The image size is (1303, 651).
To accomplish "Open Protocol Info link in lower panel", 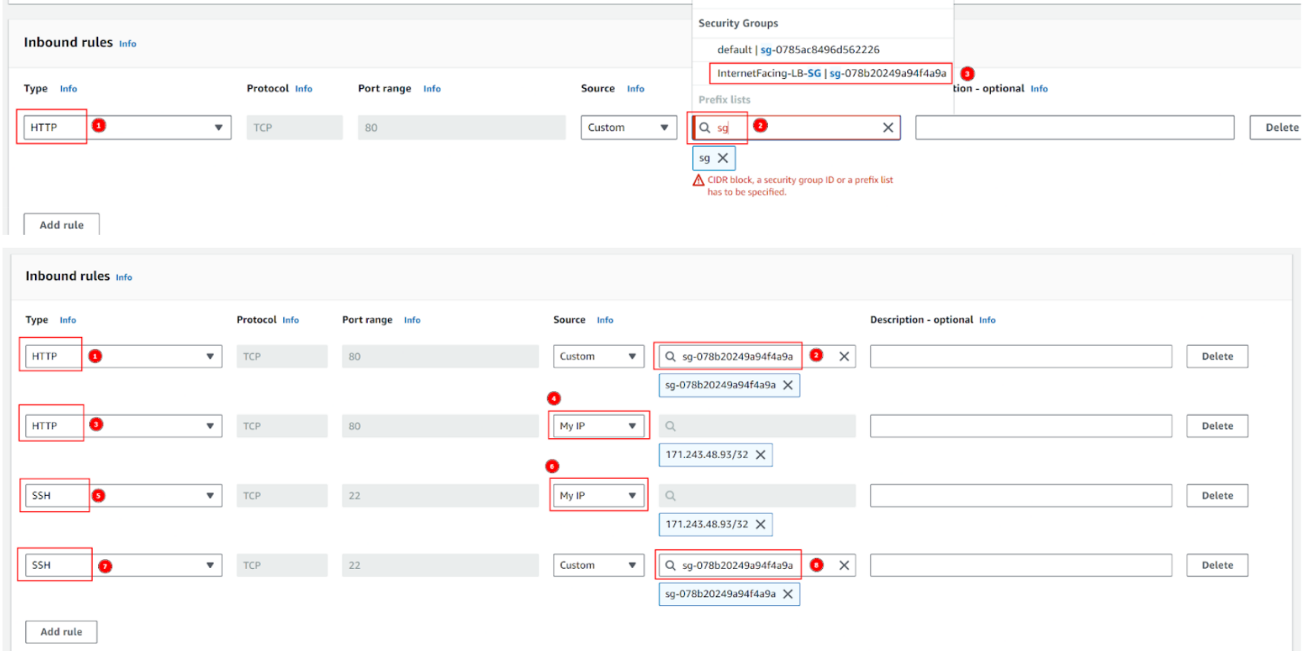I will [x=291, y=320].
